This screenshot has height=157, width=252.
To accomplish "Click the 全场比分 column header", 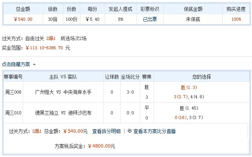I will pyautogui.click(x=130, y=77).
